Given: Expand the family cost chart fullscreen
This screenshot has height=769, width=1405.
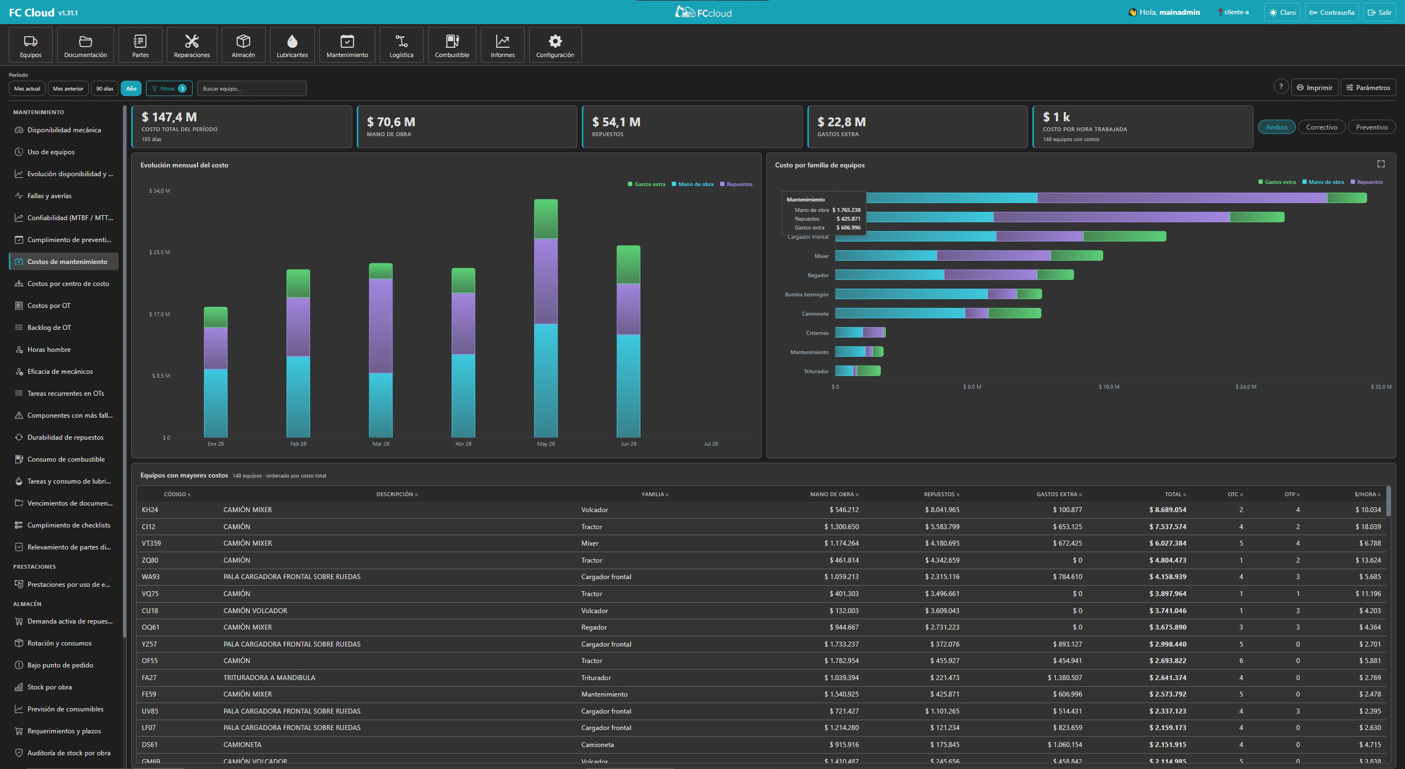Looking at the screenshot, I should pos(1381,164).
